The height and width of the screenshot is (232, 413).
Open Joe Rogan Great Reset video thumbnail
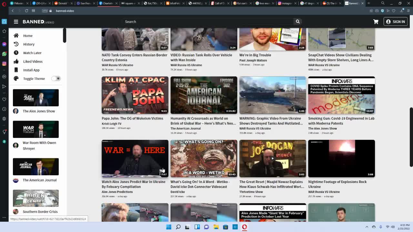coord(273,159)
